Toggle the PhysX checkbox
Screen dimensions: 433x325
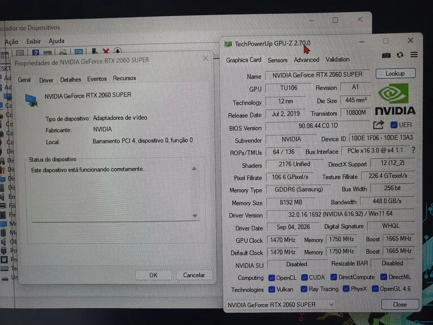point(346,289)
